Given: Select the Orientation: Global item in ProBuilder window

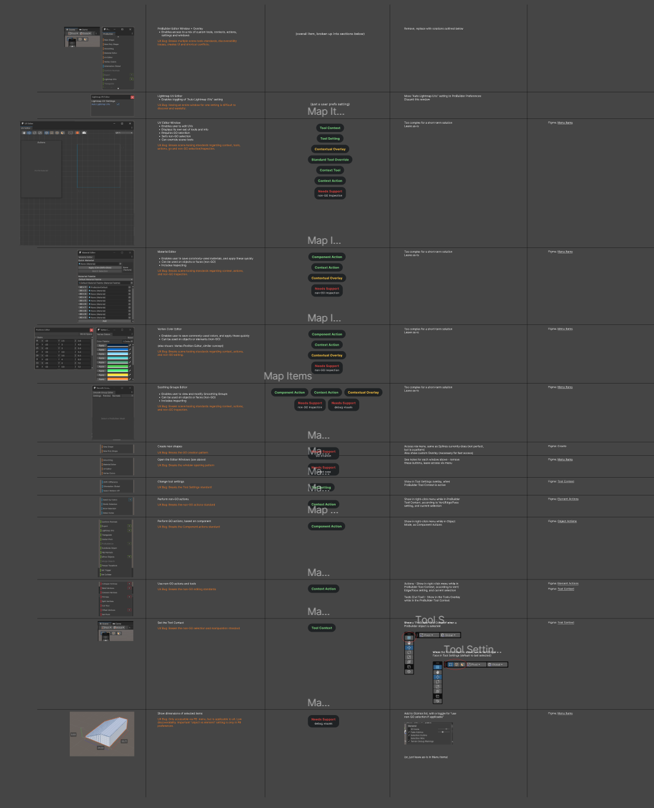Looking at the screenshot, I should pyautogui.click(x=112, y=66).
